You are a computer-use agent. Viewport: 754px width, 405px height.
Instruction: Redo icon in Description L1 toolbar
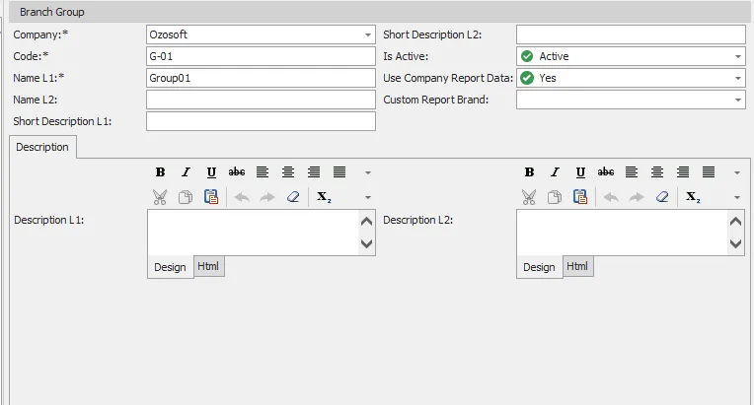[266, 197]
